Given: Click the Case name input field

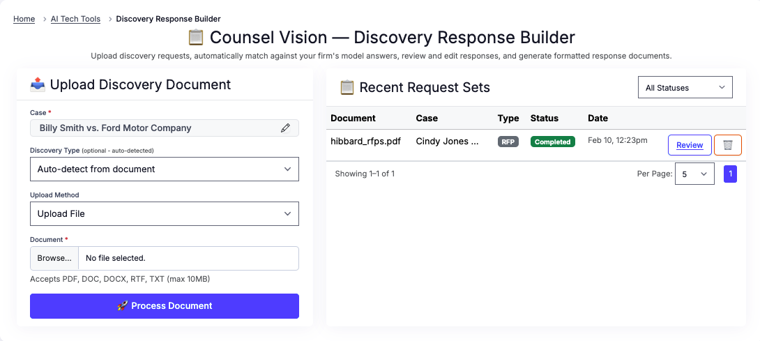Looking at the screenshot, I should click(153, 128).
